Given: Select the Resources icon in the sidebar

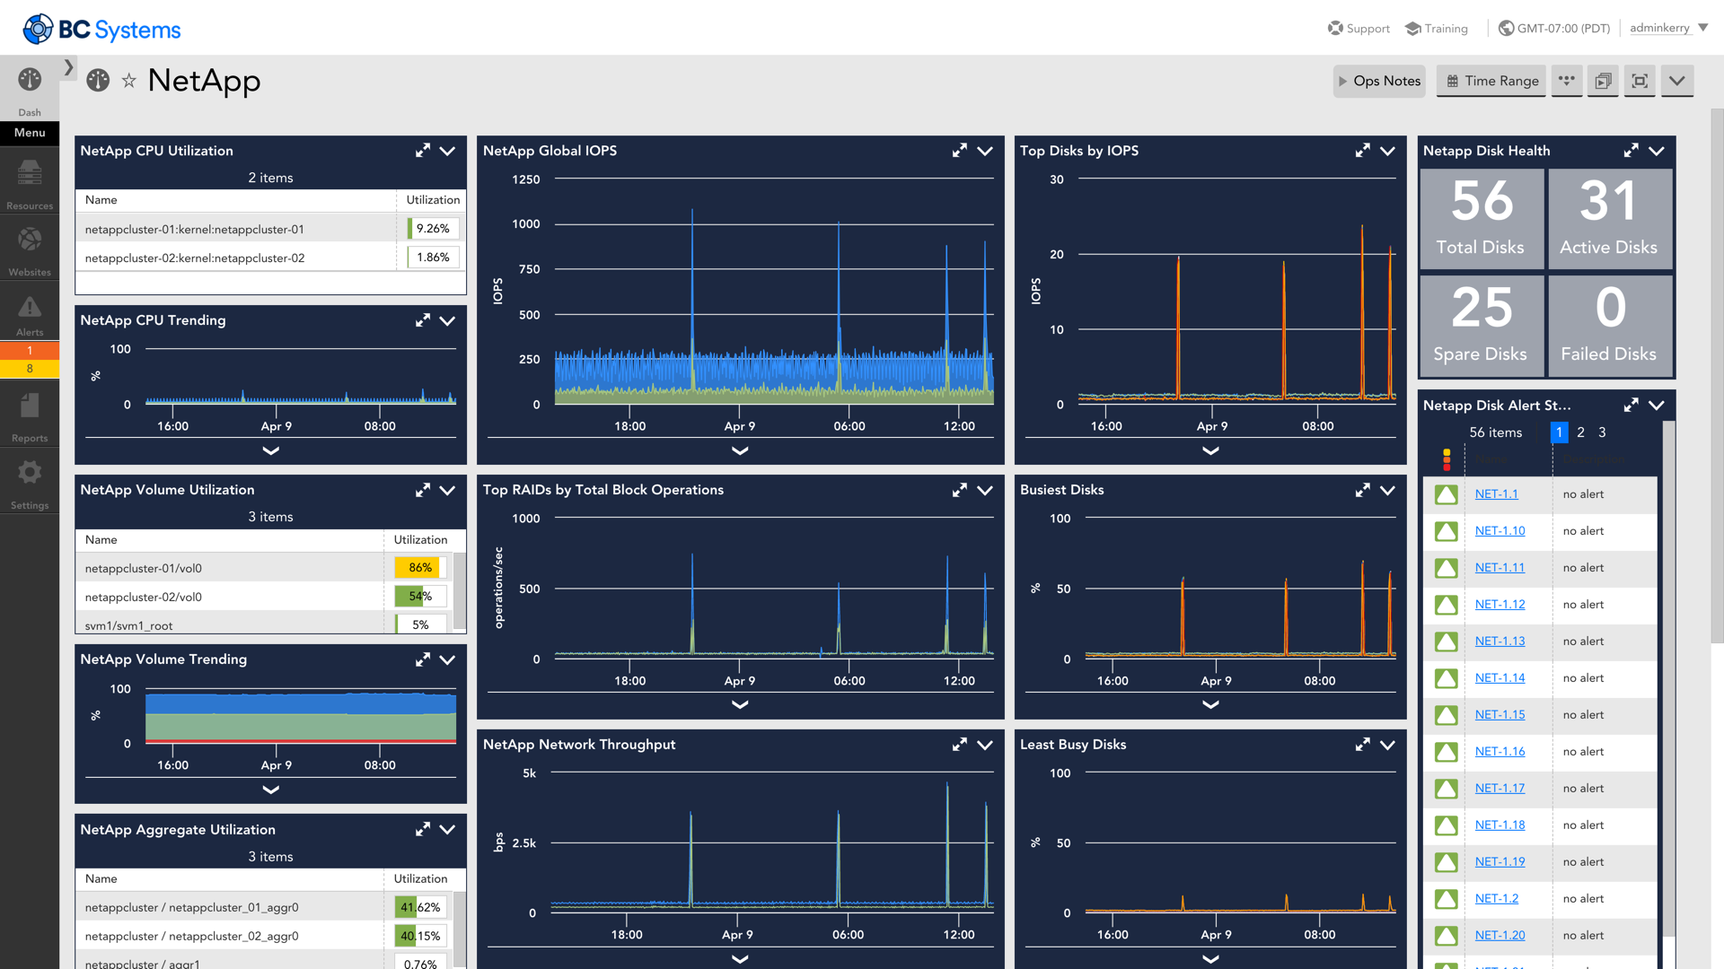Looking at the screenshot, I should [x=30, y=179].
